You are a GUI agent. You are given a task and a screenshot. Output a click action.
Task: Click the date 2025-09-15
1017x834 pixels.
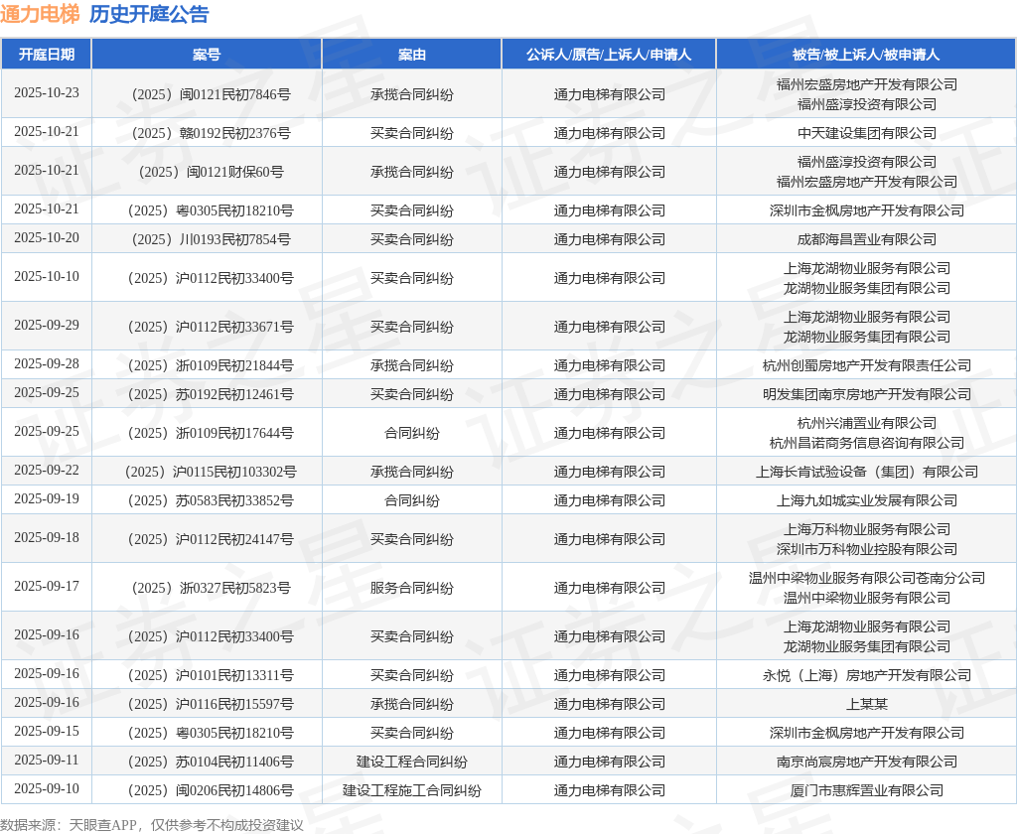click(46, 731)
